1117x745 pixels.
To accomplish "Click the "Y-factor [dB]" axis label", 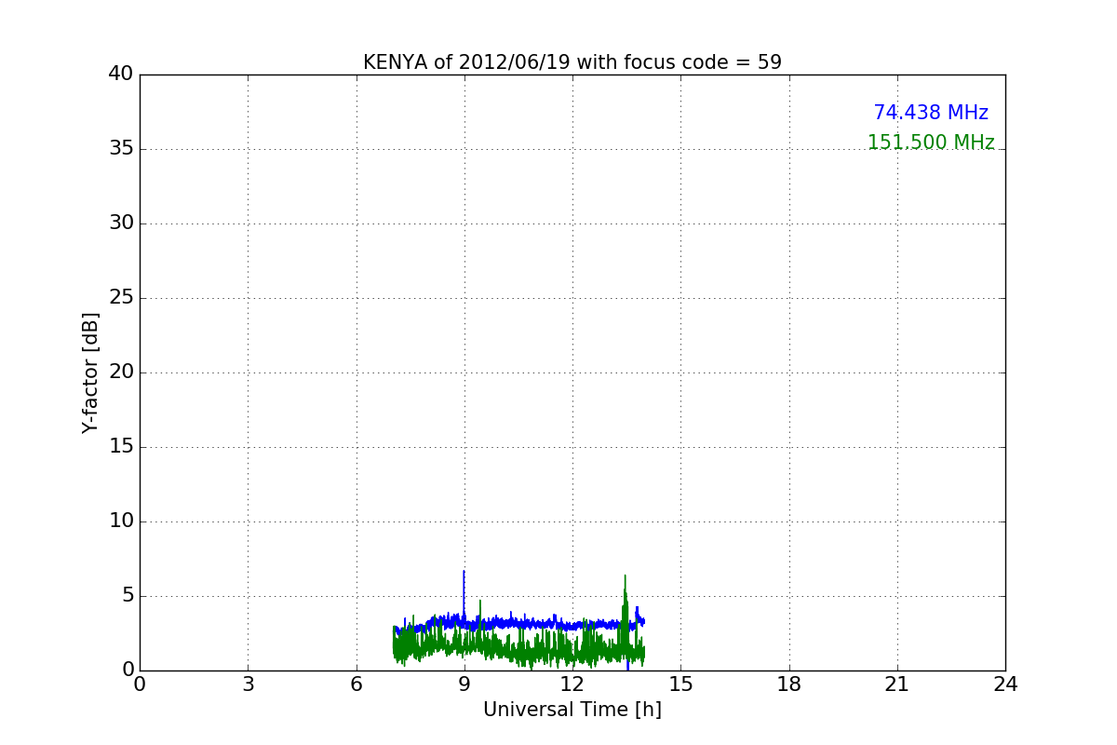I will (x=90, y=372).
